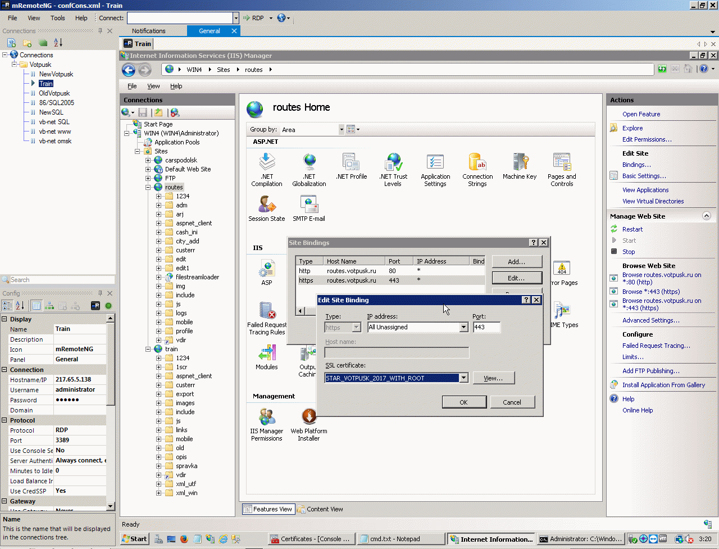Click the Hostname/IP value 217.65.5.138

[80, 380]
